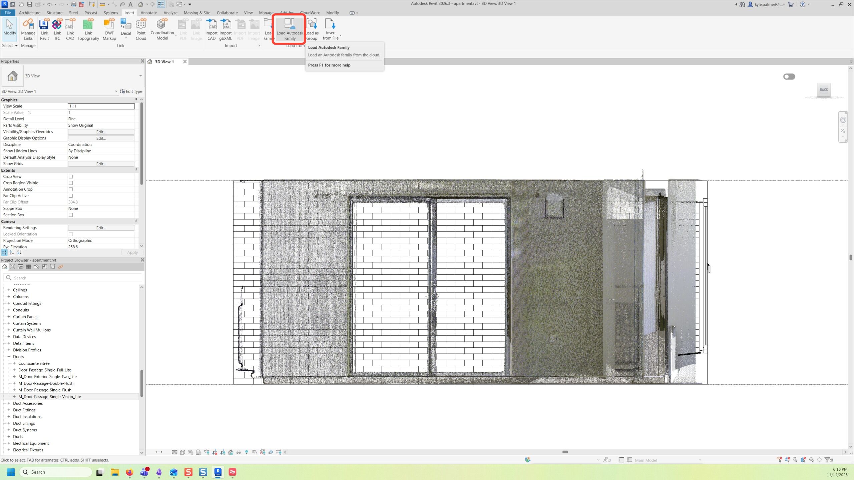Open the Annotate ribbon tab
The image size is (854, 480).
[148, 13]
